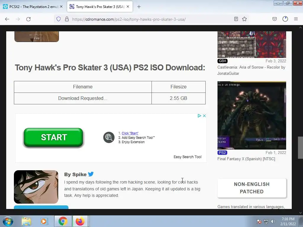Click the game screenshot thumbnail at top left
The image size is (303, 227).
36,36
